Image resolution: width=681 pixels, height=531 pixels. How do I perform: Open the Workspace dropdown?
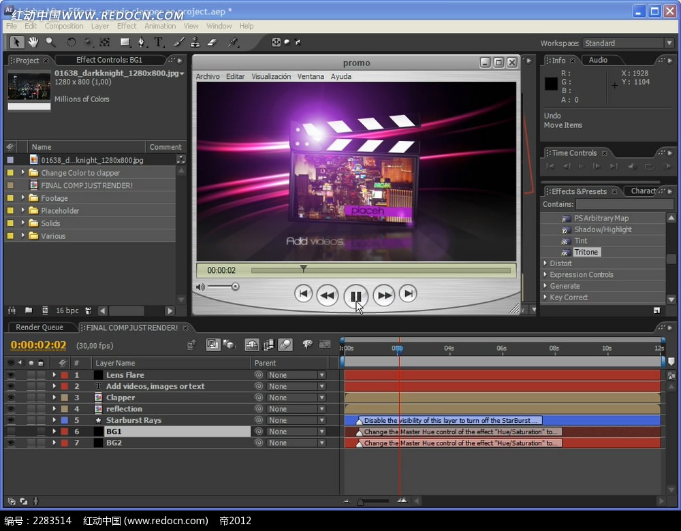628,43
